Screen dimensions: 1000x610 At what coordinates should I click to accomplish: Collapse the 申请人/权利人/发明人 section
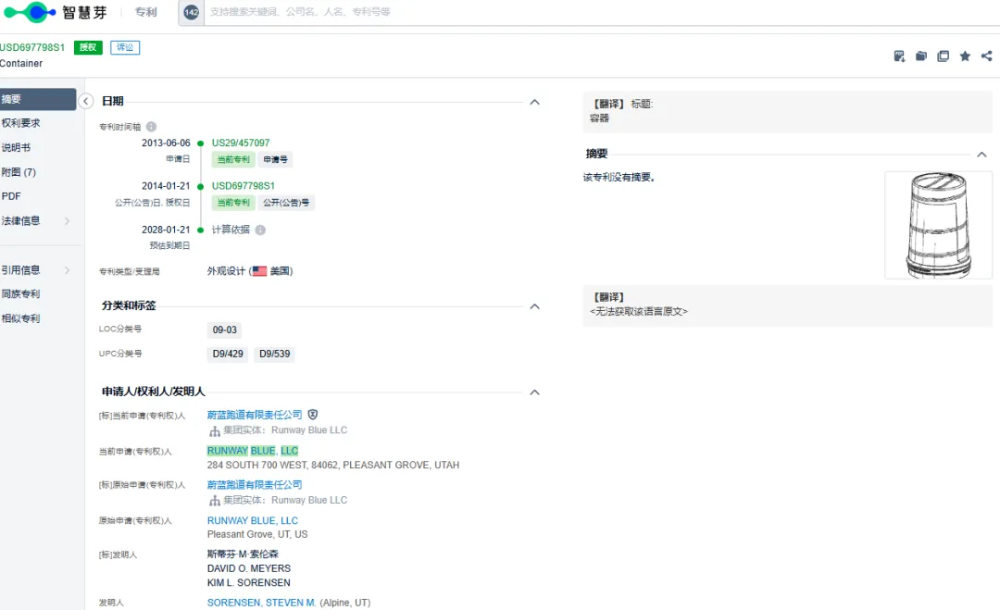[x=534, y=392]
